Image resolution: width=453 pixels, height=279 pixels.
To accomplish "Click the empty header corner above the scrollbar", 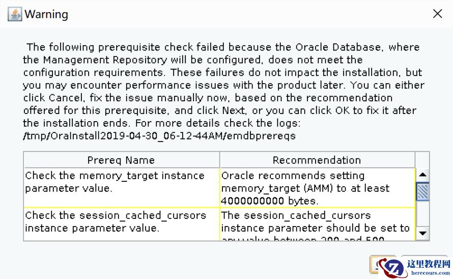I will 422,160.
